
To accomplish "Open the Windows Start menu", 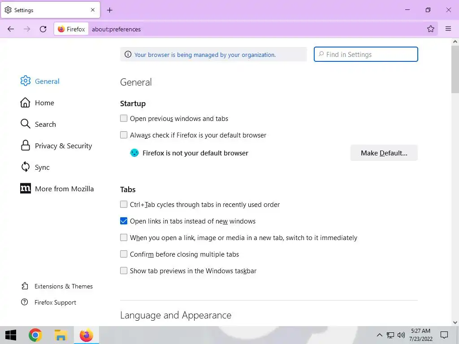I will pos(11,335).
